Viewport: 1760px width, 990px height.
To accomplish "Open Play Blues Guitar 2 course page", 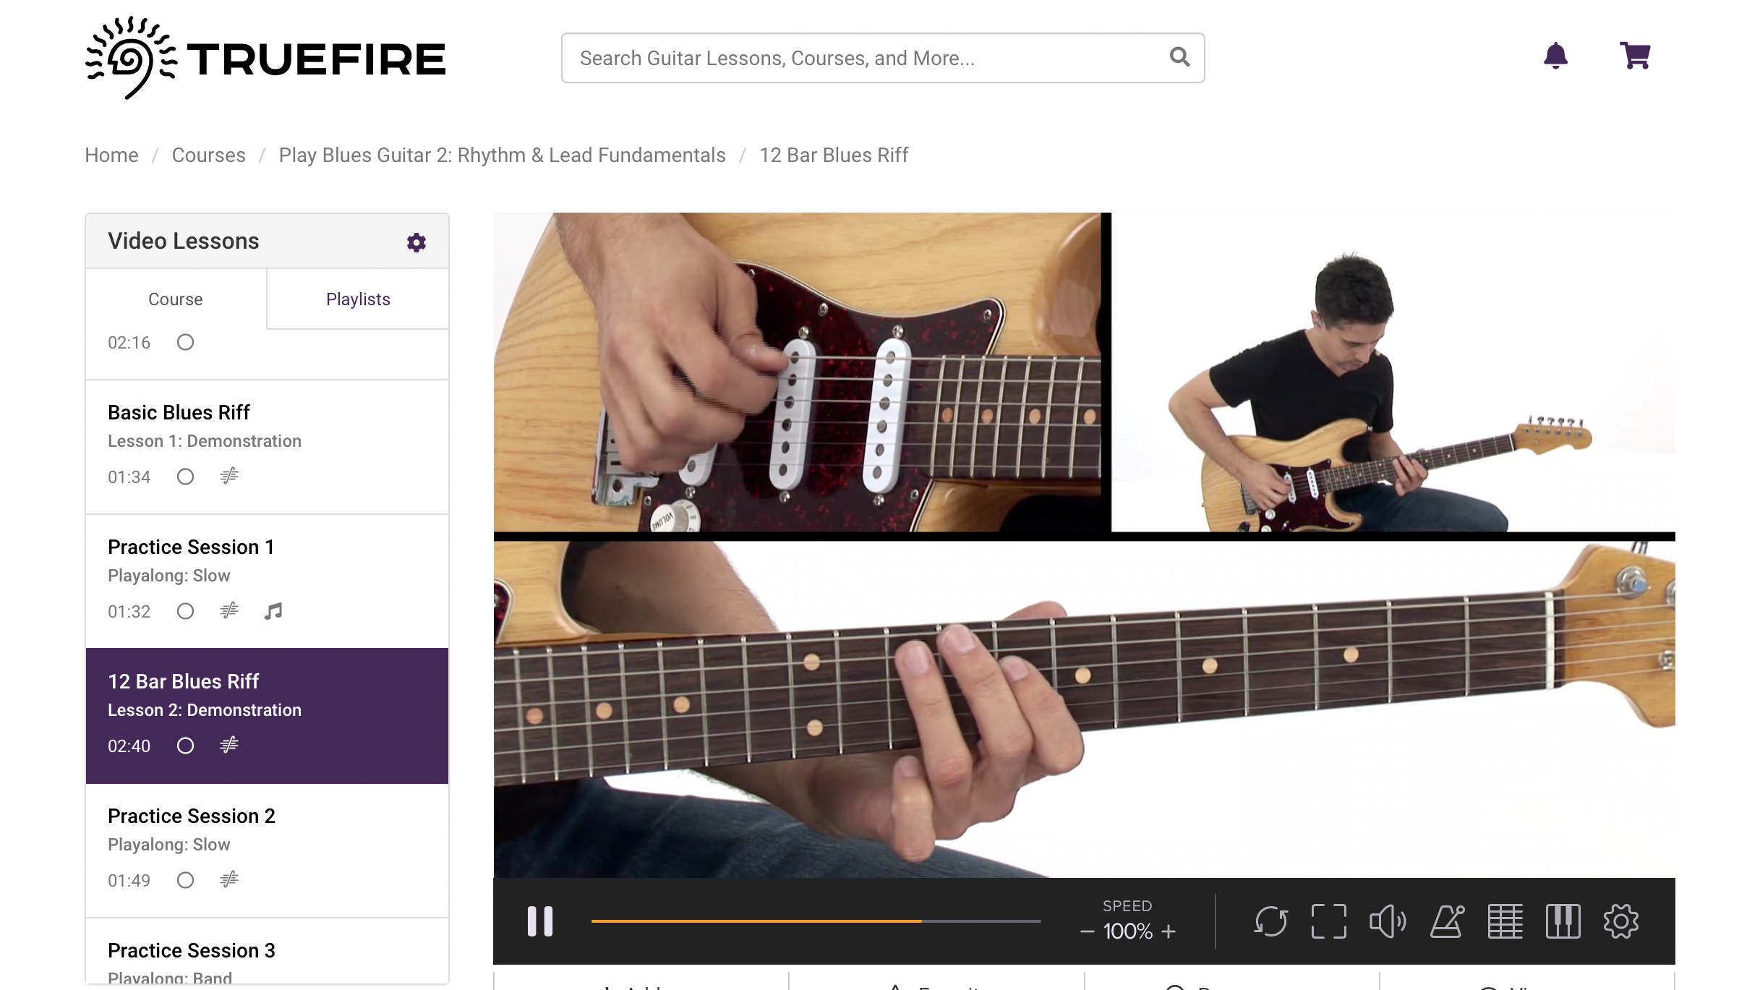I will pos(502,155).
